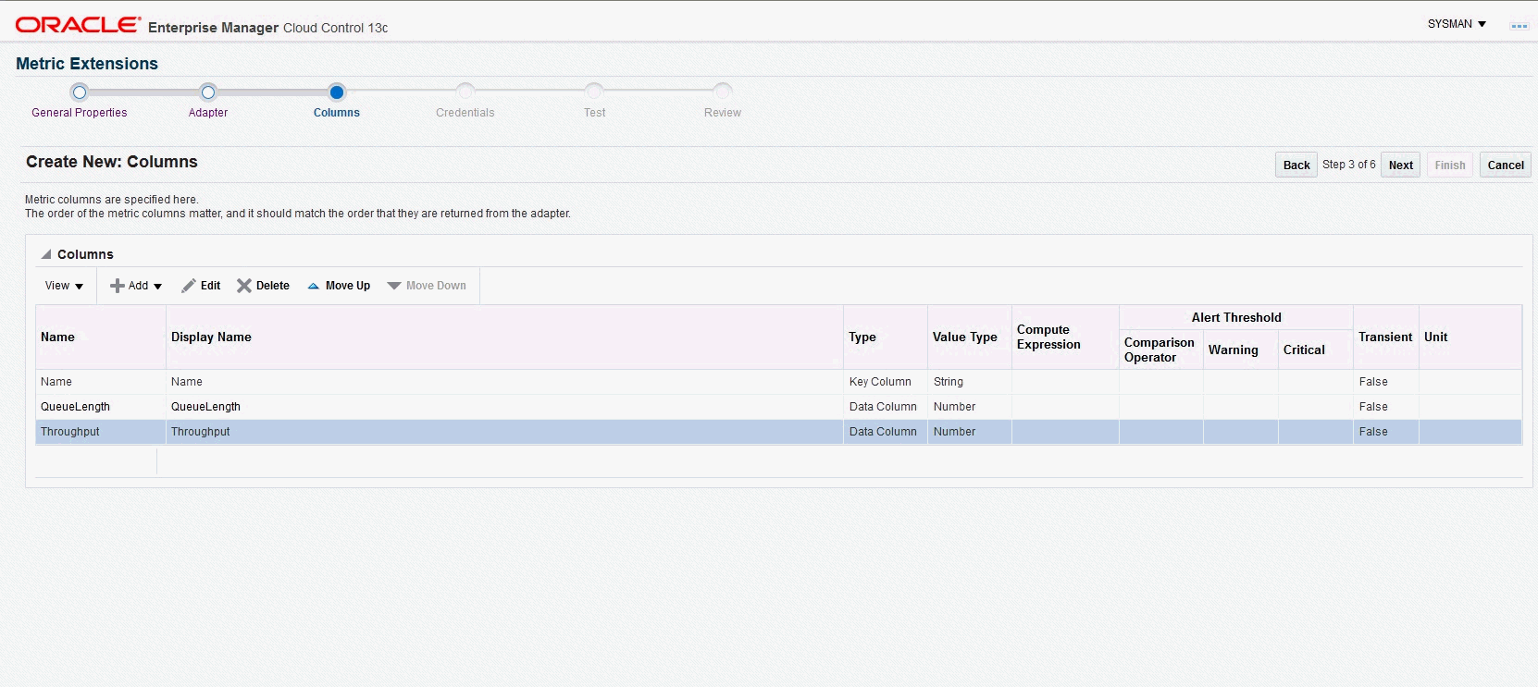This screenshot has height=687, width=1538.
Task: Expand the Add dropdown arrow
Action: 158,287
